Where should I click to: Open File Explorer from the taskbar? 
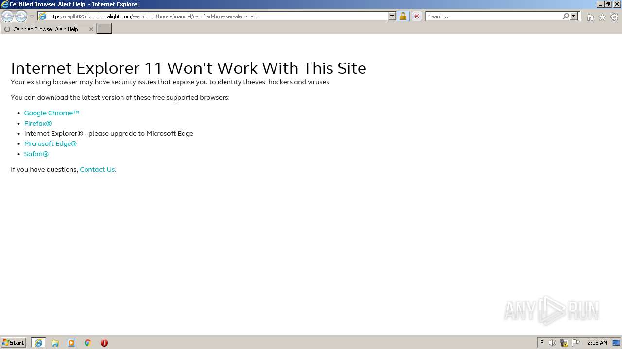[55, 343]
